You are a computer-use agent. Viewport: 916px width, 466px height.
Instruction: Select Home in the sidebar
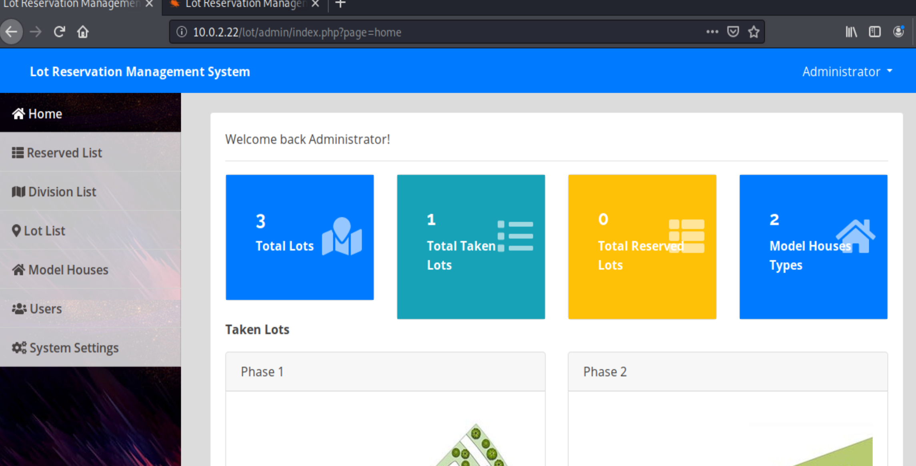tap(90, 114)
